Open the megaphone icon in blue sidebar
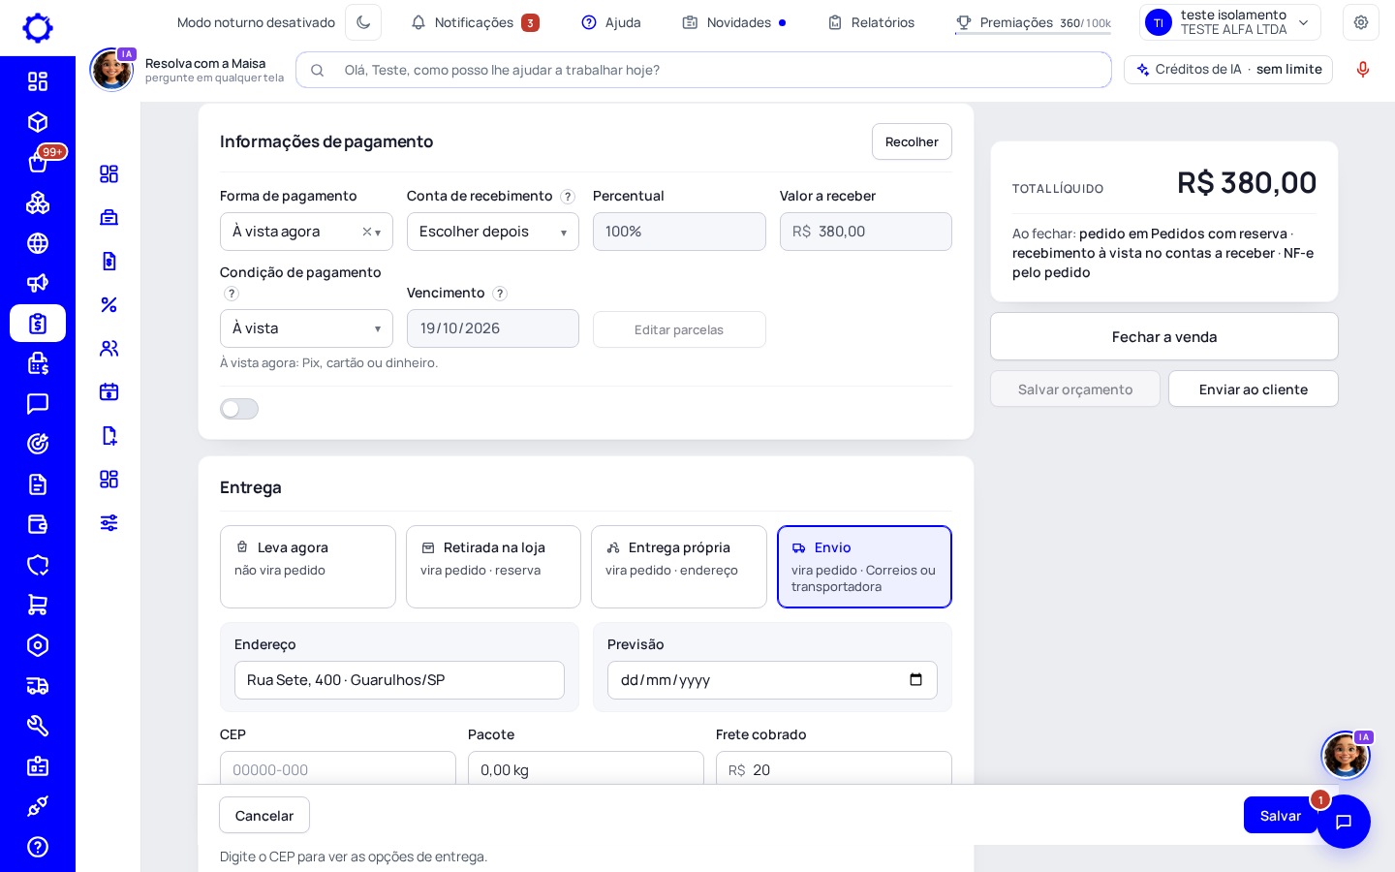Viewport: 1395px width, 872px height. click(38, 283)
